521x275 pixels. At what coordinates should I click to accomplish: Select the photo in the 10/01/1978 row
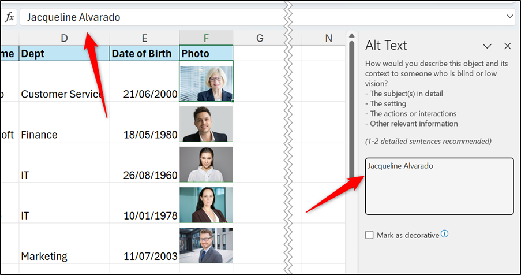click(206, 205)
